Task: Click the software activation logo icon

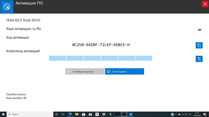Action: click(x=7, y=7)
